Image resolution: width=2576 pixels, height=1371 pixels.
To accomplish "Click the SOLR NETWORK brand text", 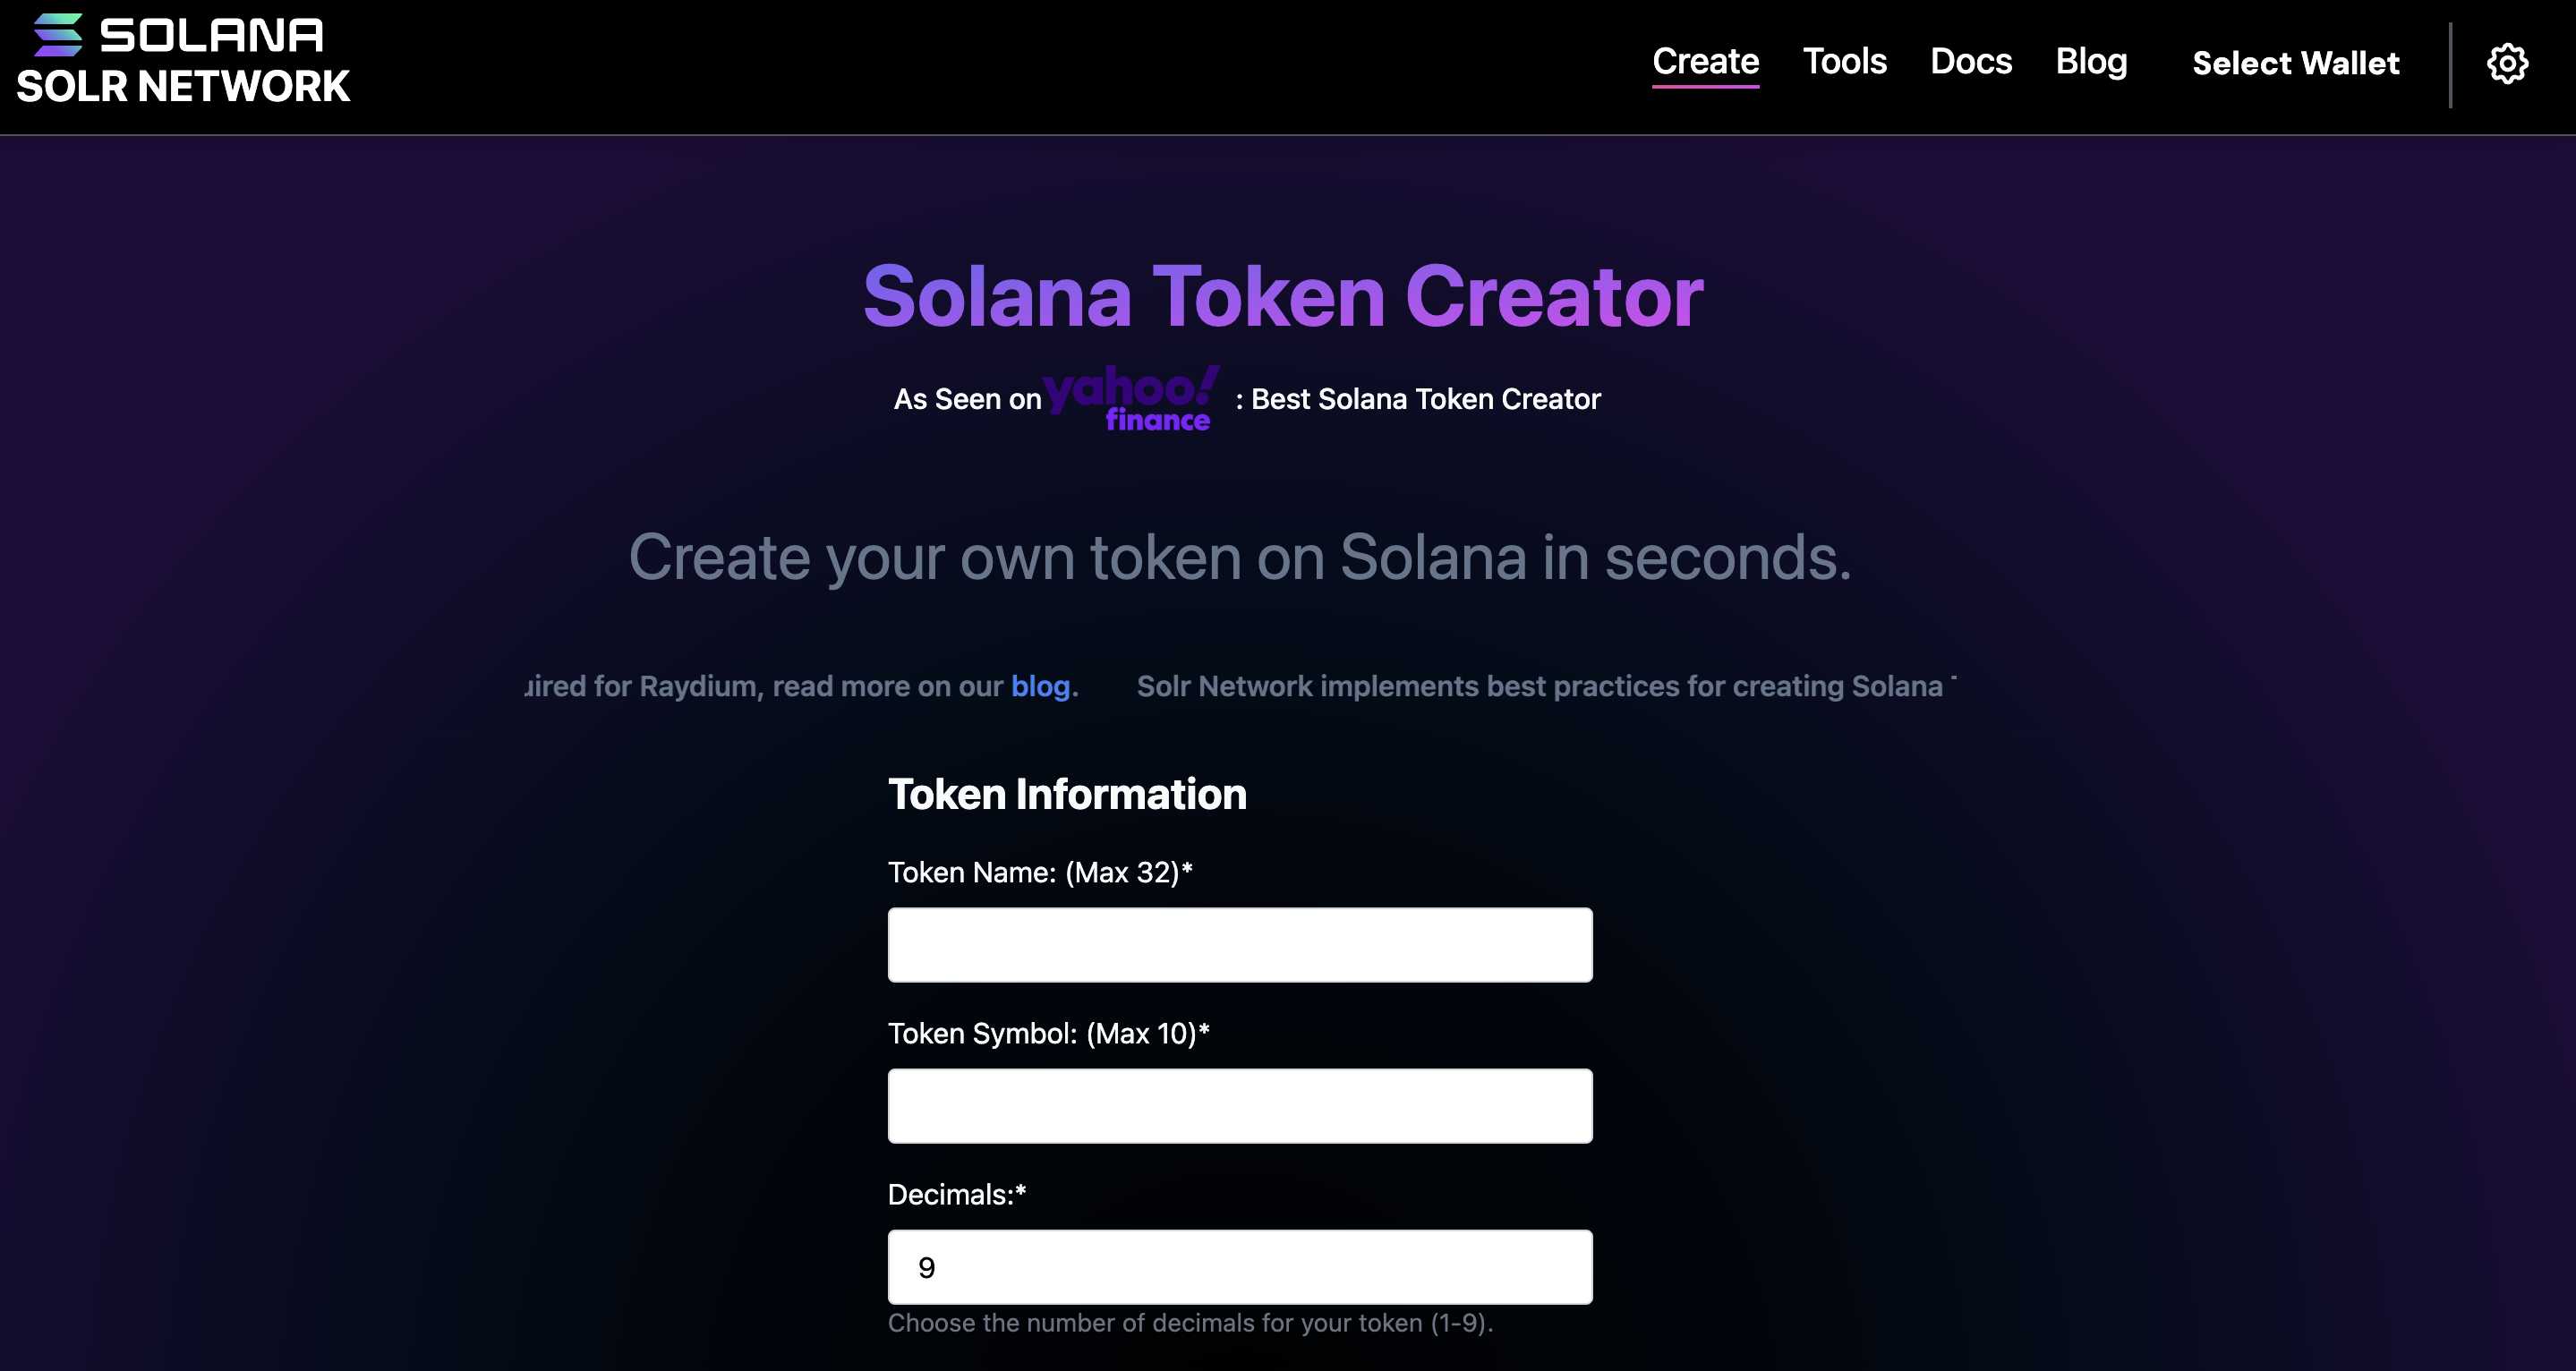I will (x=183, y=87).
